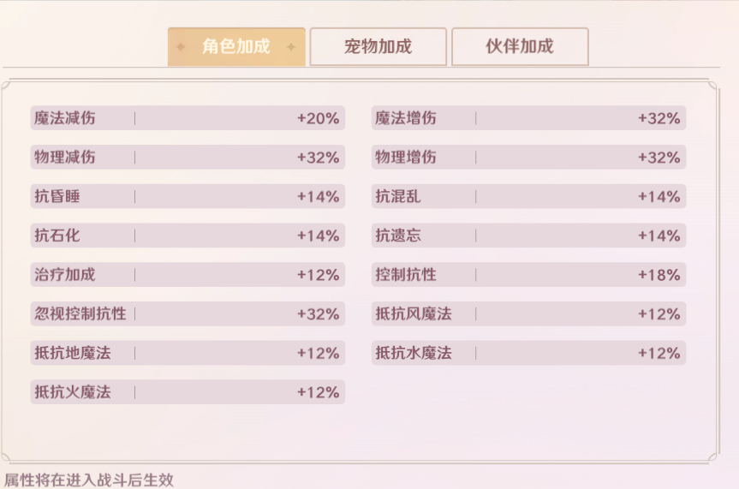Click the 抵抗地魔法 +12% row
Viewport: 739px width, 489px height.
(x=188, y=353)
